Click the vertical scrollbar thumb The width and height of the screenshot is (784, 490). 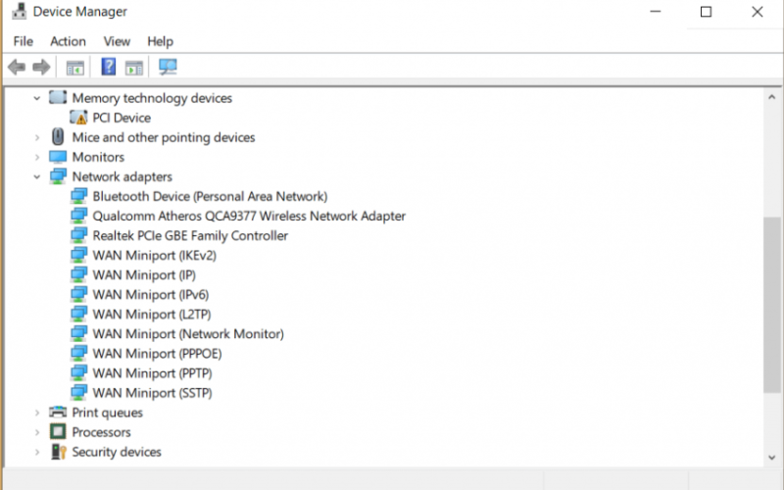point(772,305)
